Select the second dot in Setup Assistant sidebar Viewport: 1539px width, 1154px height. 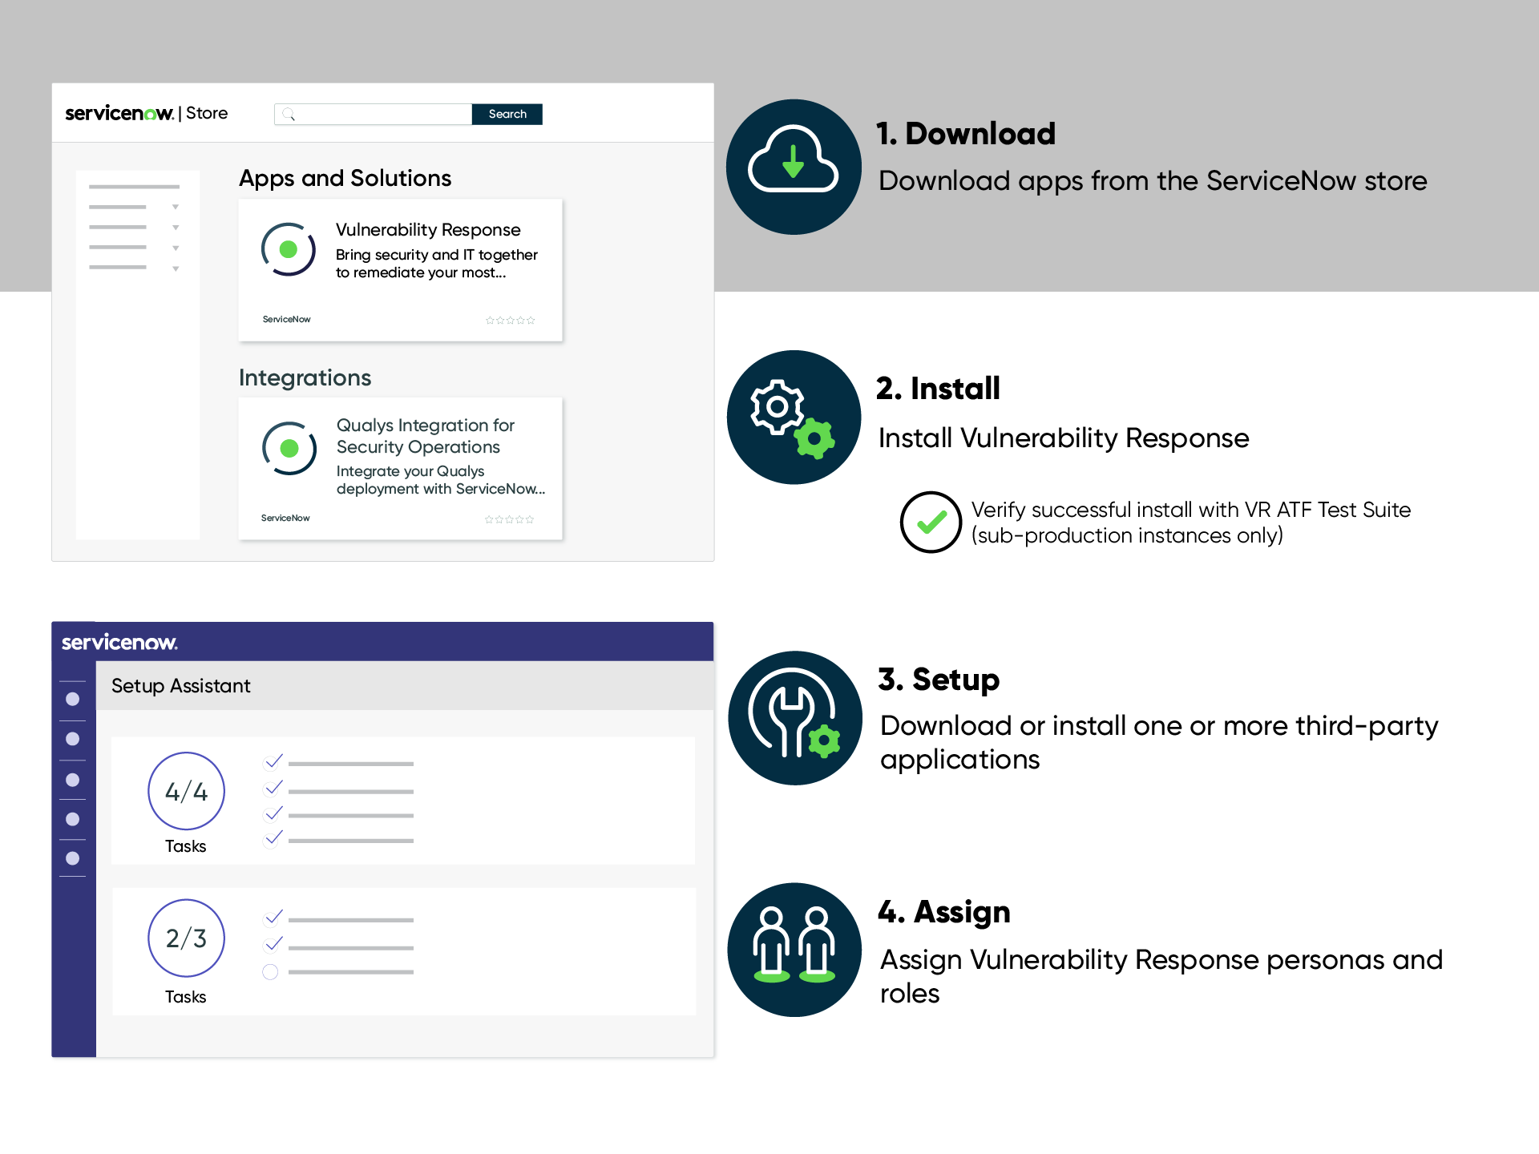(x=73, y=739)
